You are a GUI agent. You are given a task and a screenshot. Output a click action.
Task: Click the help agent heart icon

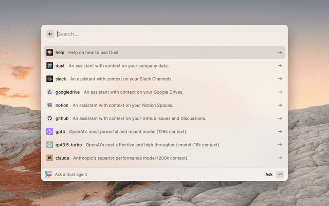50,53
